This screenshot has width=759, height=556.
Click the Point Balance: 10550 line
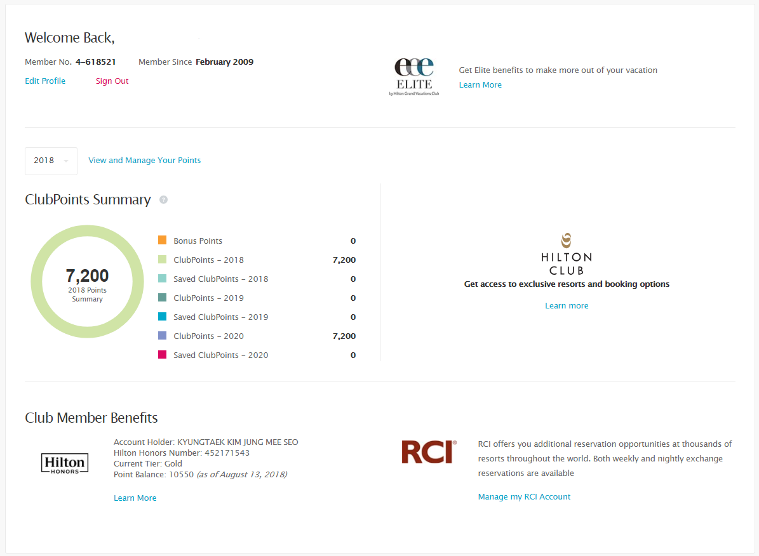point(201,475)
